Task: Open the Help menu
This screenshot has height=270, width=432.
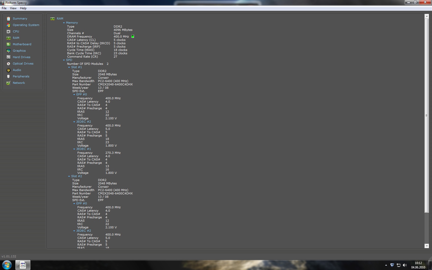Action: tap(23, 8)
